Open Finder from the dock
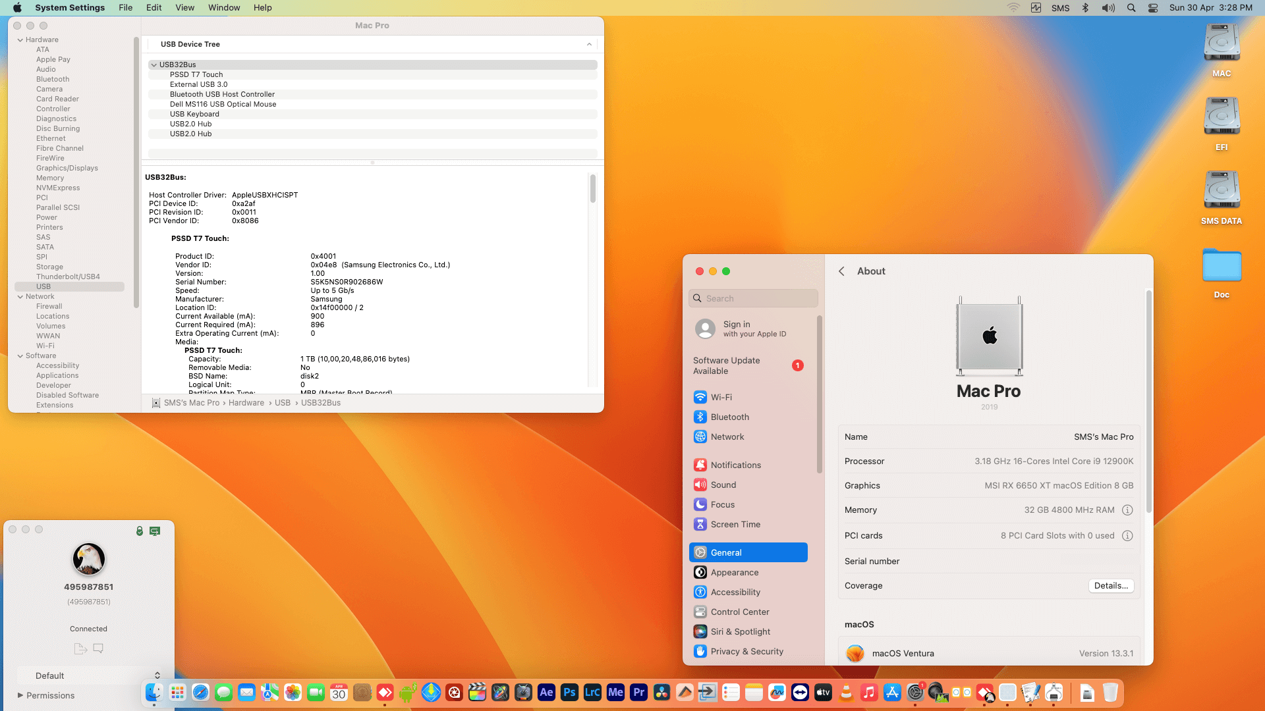Image resolution: width=1265 pixels, height=711 pixels. coord(154,693)
